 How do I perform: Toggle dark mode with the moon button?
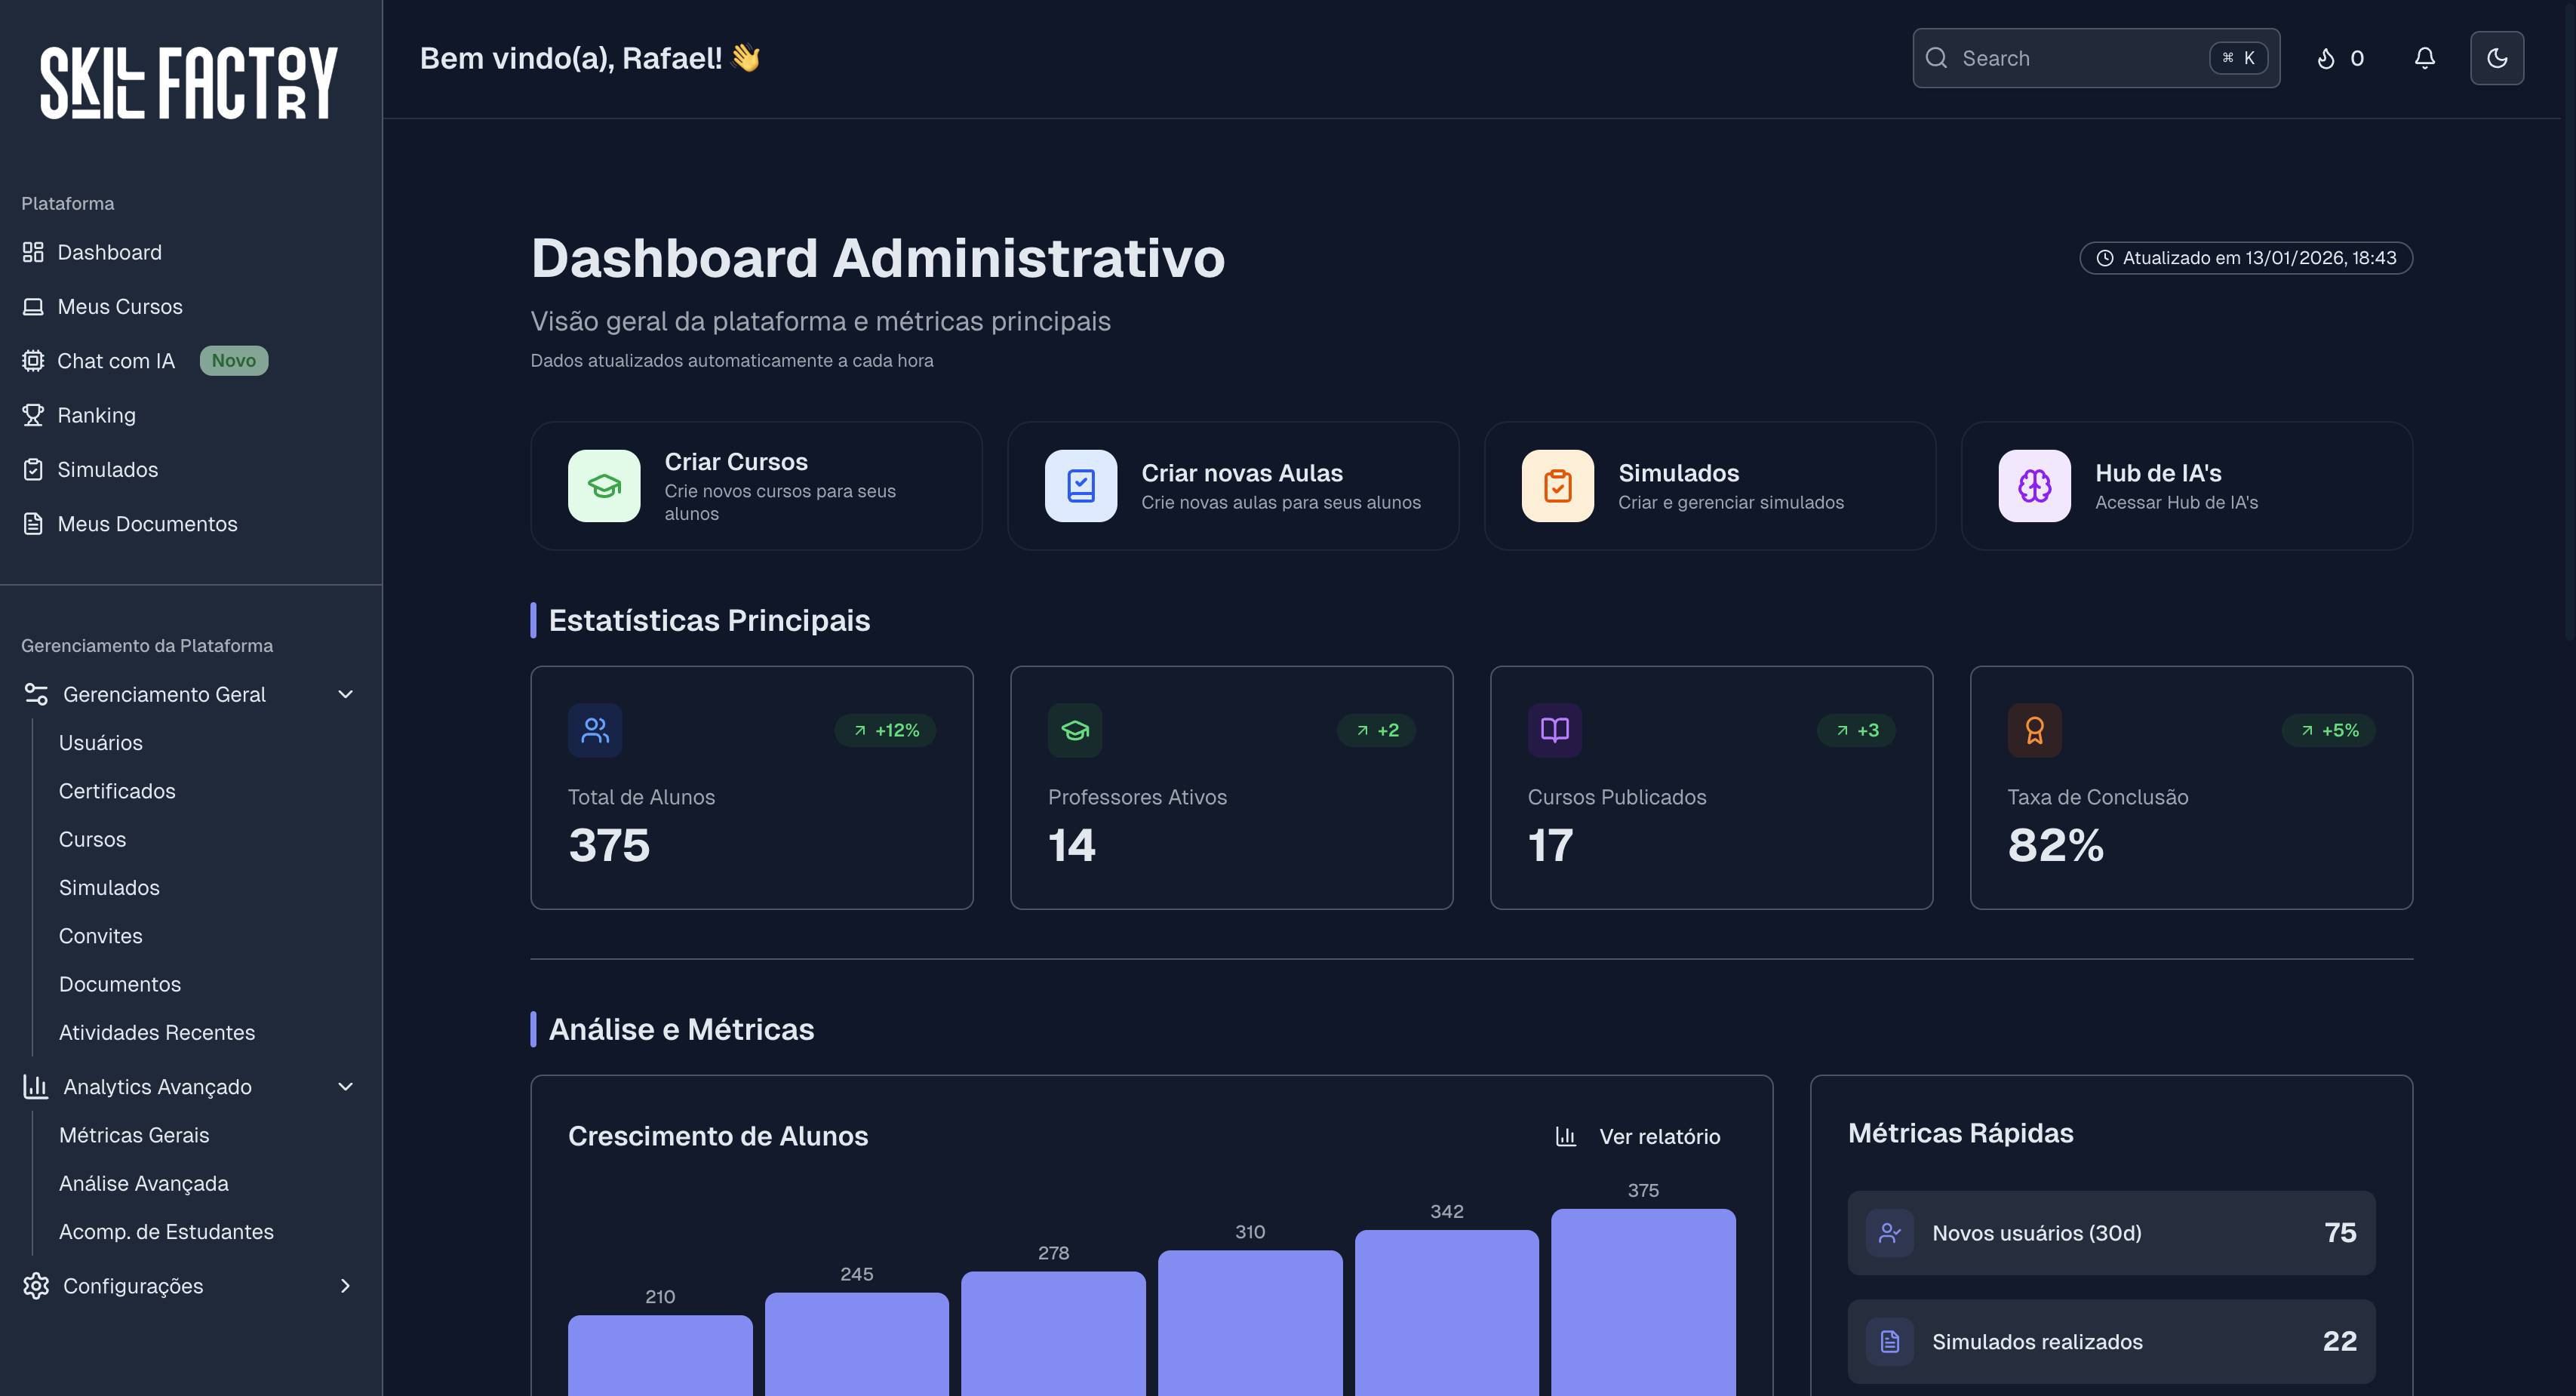(2496, 58)
